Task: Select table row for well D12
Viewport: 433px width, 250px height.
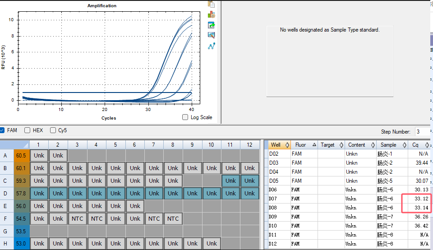Action: click(x=349, y=244)
